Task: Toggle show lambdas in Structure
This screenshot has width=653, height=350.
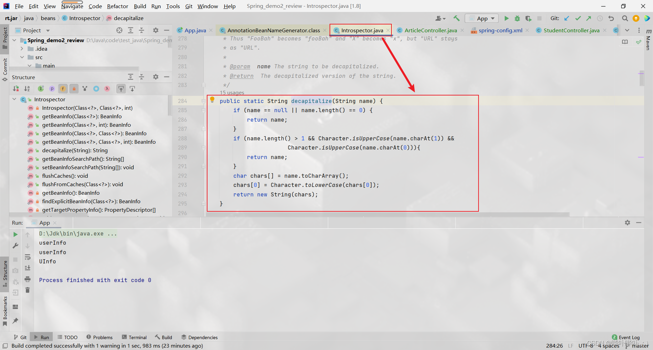Action: pyautogui.click(x=107, y=89)
